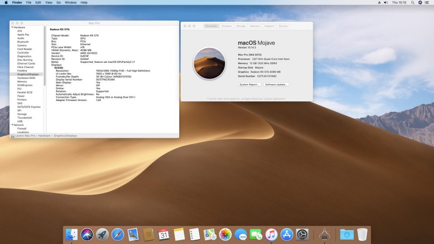Click the menu bar clock Thu 15:15

(x=399, y=3)
